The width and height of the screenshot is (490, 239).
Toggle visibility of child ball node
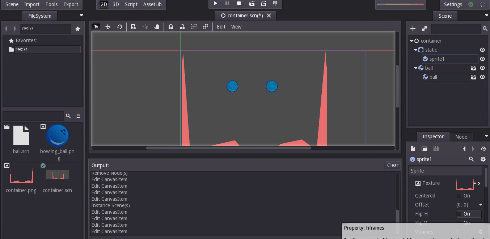click(482, 77)
